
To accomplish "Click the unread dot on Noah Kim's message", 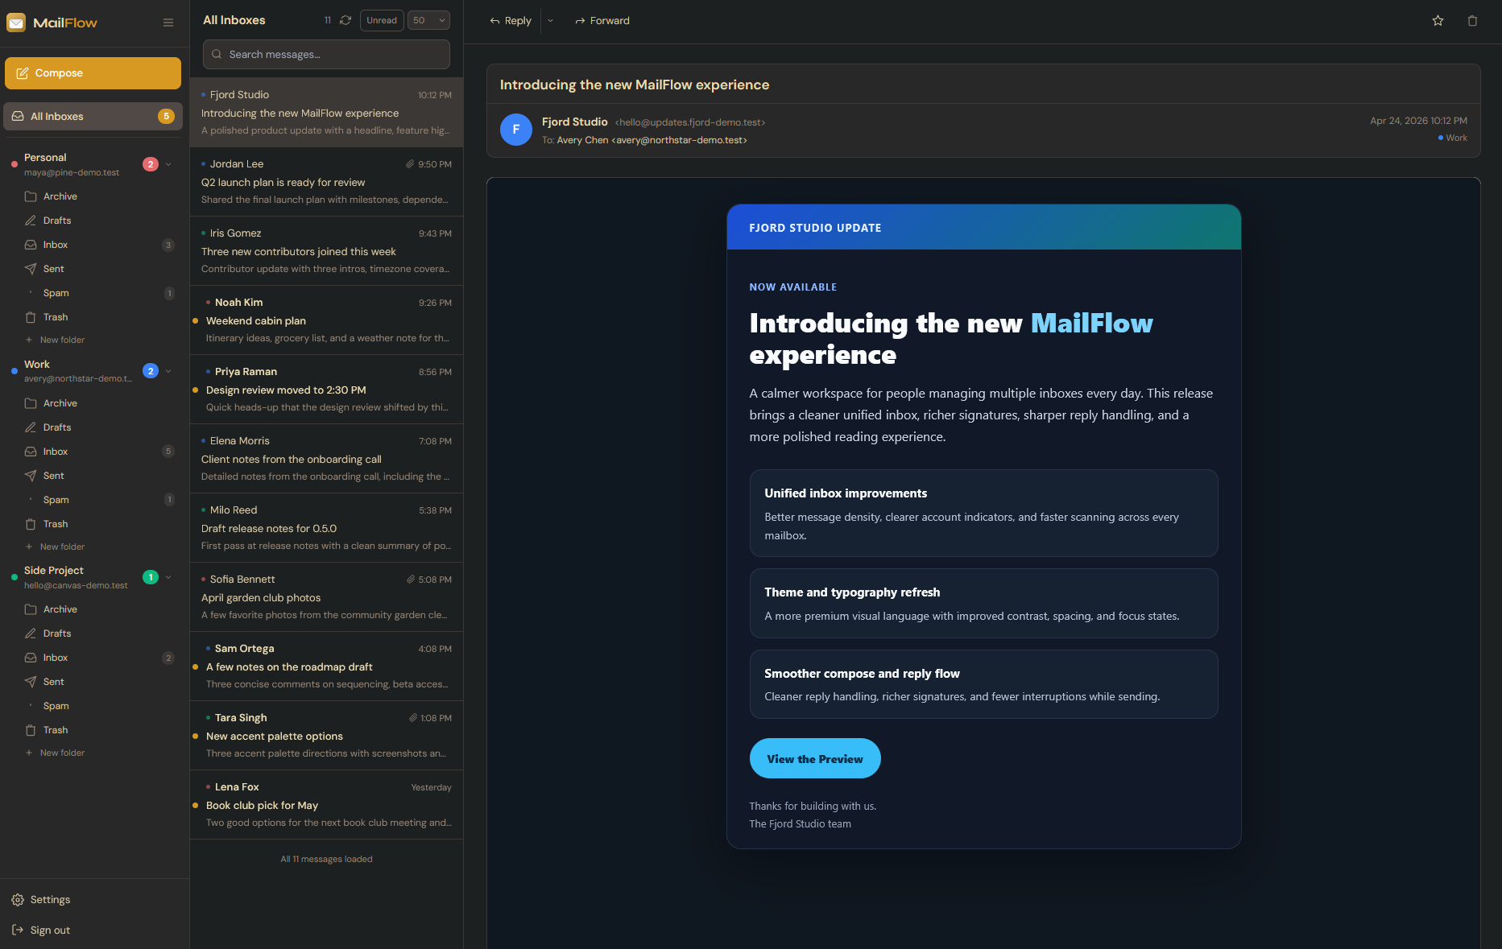I will point(196,320).
